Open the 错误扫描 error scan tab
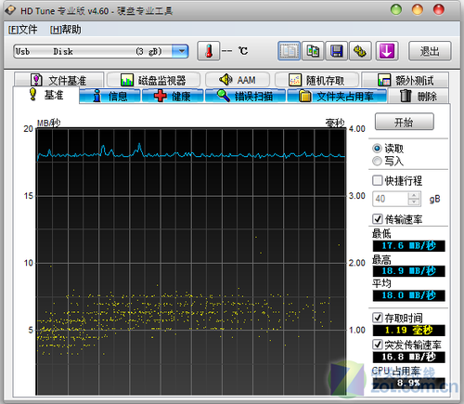The width and height of the screenshot is (464, 404). click(245, 96)
